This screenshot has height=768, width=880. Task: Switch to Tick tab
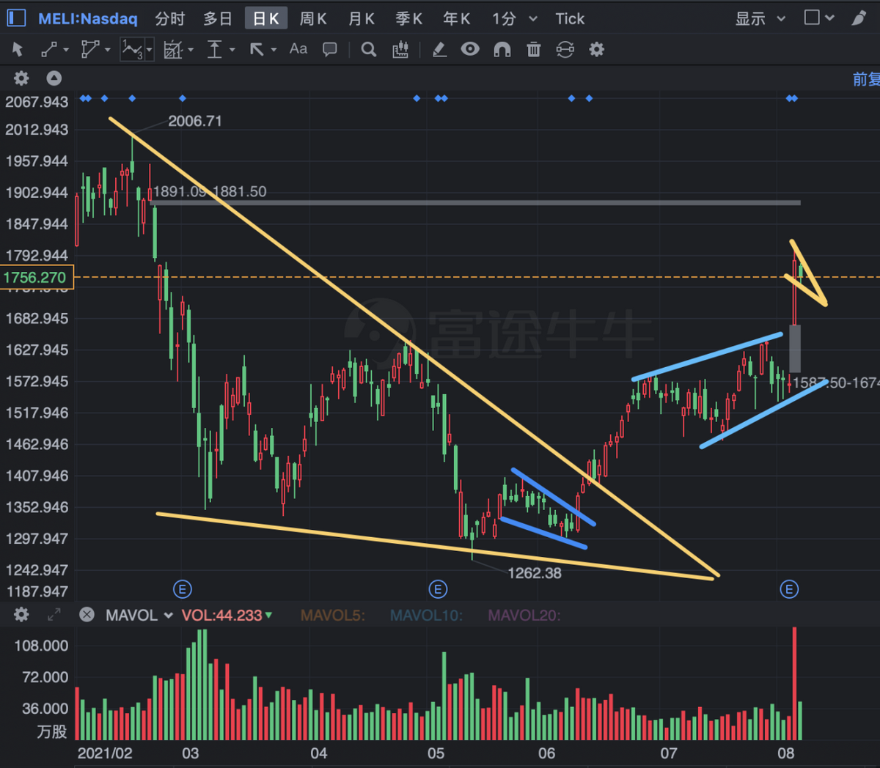tap(570, 18)
